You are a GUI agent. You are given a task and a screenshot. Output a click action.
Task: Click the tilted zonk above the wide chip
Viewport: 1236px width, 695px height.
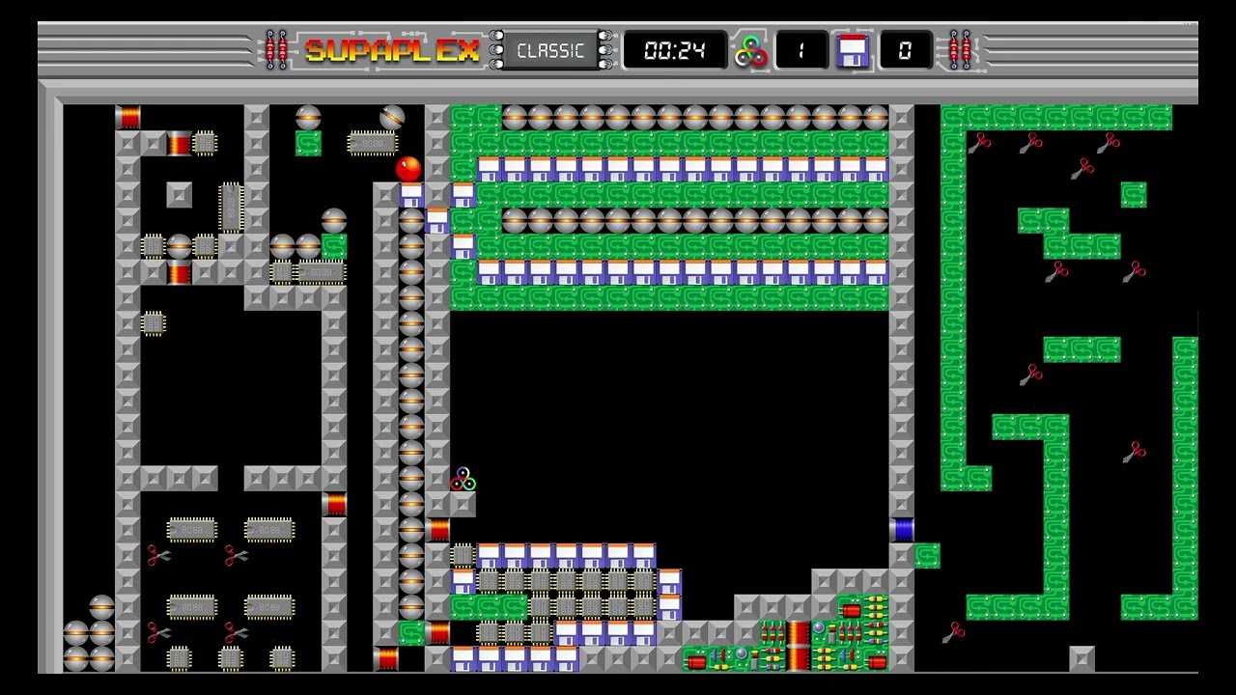pos(392,117)
